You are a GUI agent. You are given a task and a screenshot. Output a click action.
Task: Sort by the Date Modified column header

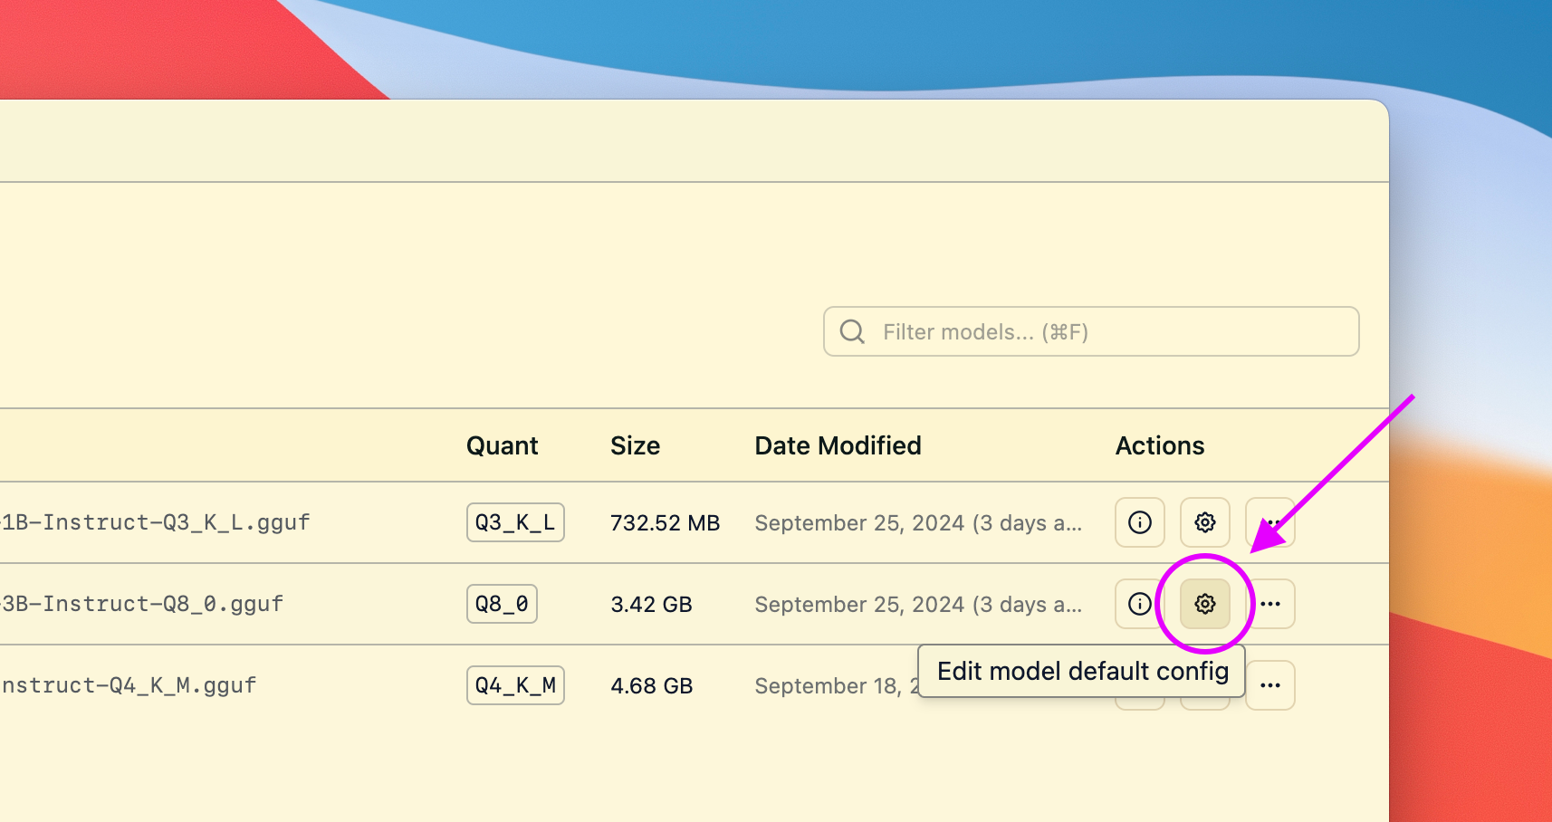pyautogui.click(x=838, y=445)
